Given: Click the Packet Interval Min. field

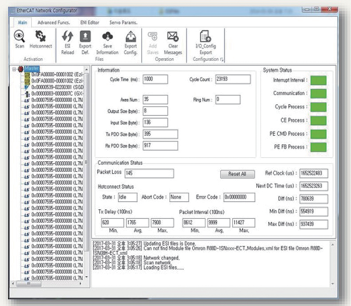Looking at the screenshot, I should [194, 223].
